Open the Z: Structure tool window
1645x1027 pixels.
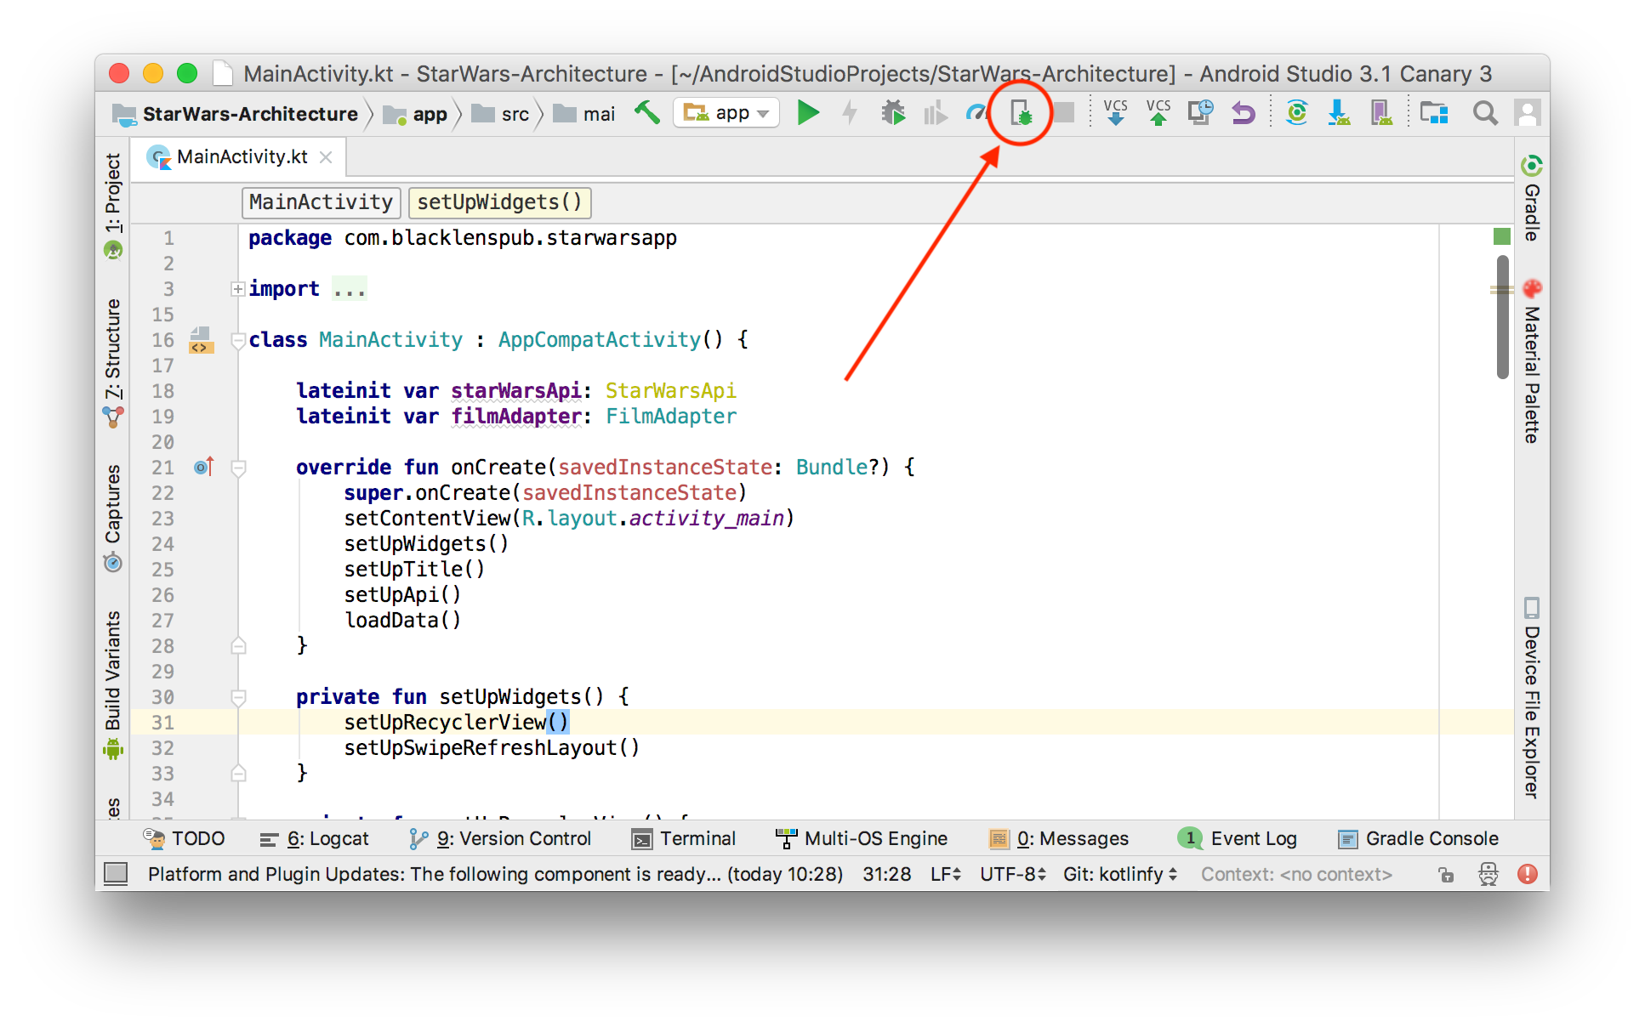(113, 362)
